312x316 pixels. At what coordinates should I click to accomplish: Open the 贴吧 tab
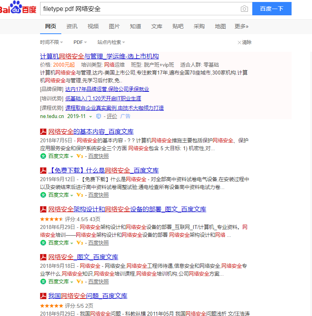(x=178, y=26)
